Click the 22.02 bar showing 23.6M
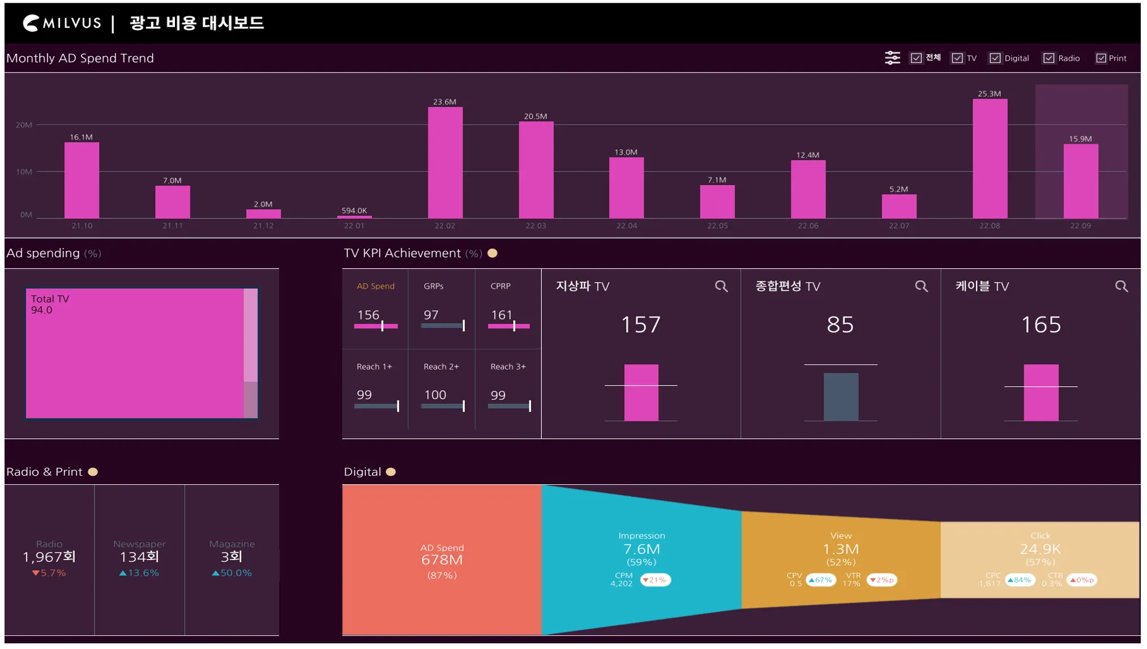Image resolution: width=1147 pixels, height=649 pixels. click(445, 163)
